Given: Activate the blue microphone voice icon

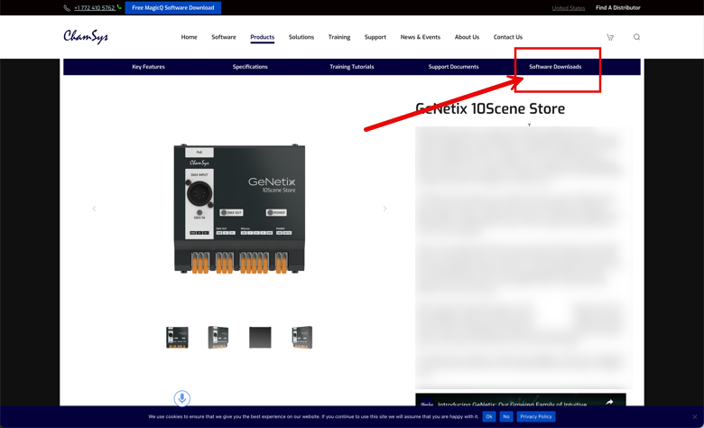Looking at the screenshot, I should pos(181,398).
